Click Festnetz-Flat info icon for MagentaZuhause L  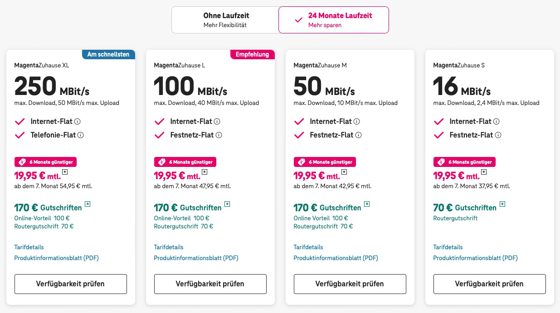click(219, 135)
